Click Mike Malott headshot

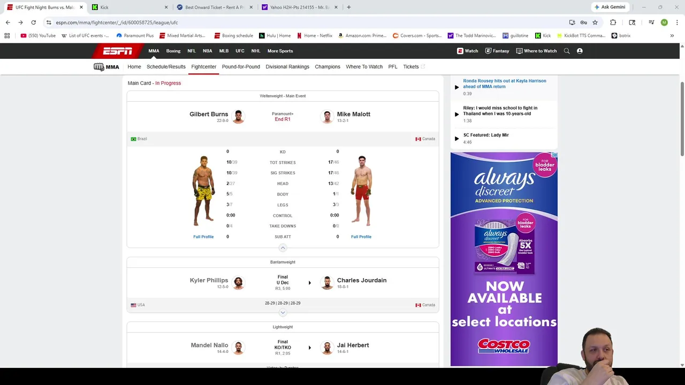click(x=327, y=116)
